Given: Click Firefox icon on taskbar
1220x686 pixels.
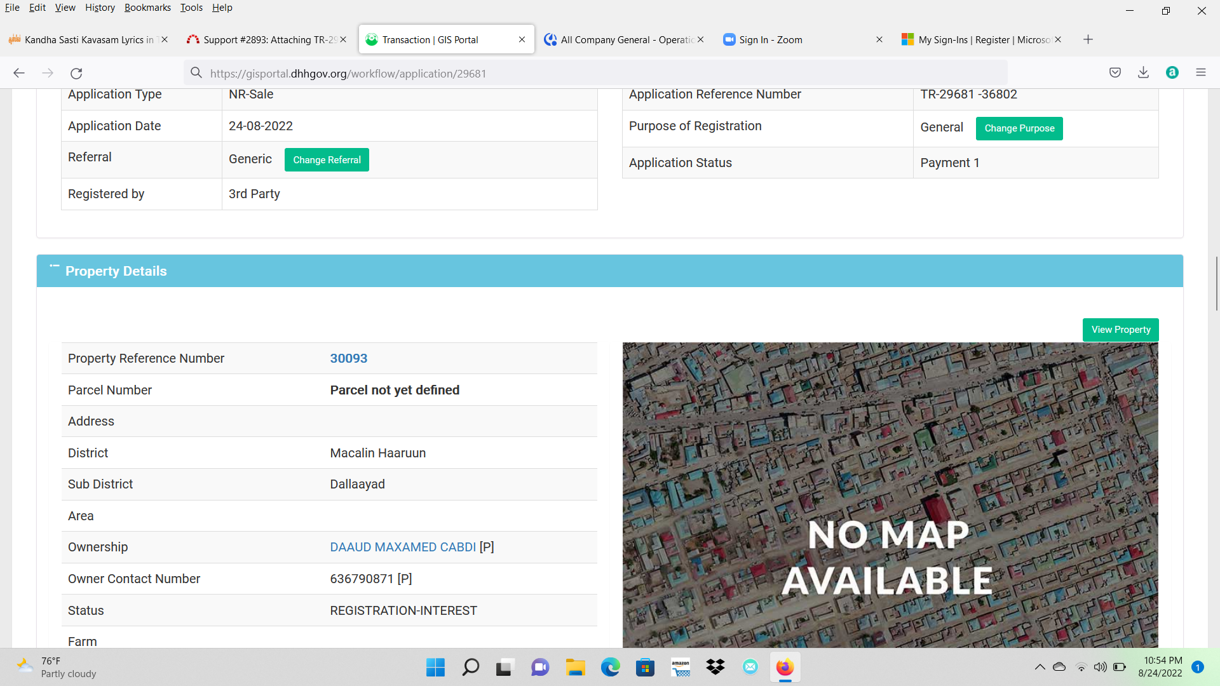Looking at the screenshot, I should point(785,668).
